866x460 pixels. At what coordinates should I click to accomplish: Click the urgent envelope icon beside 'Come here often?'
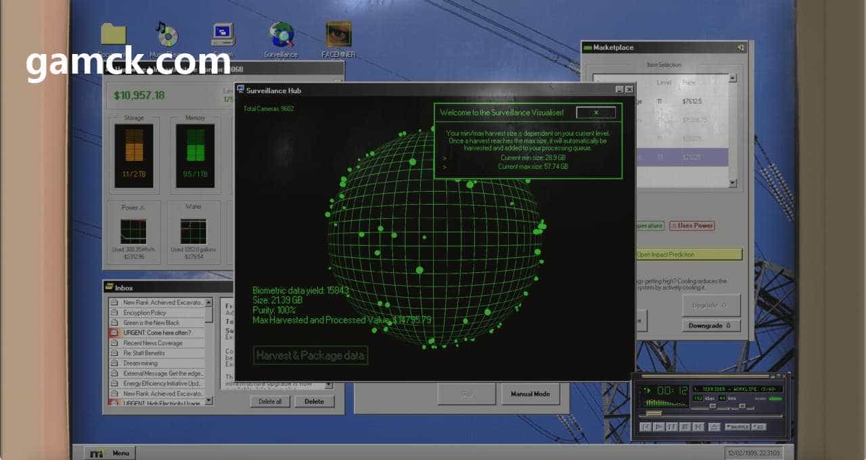[x=115, y=333]
